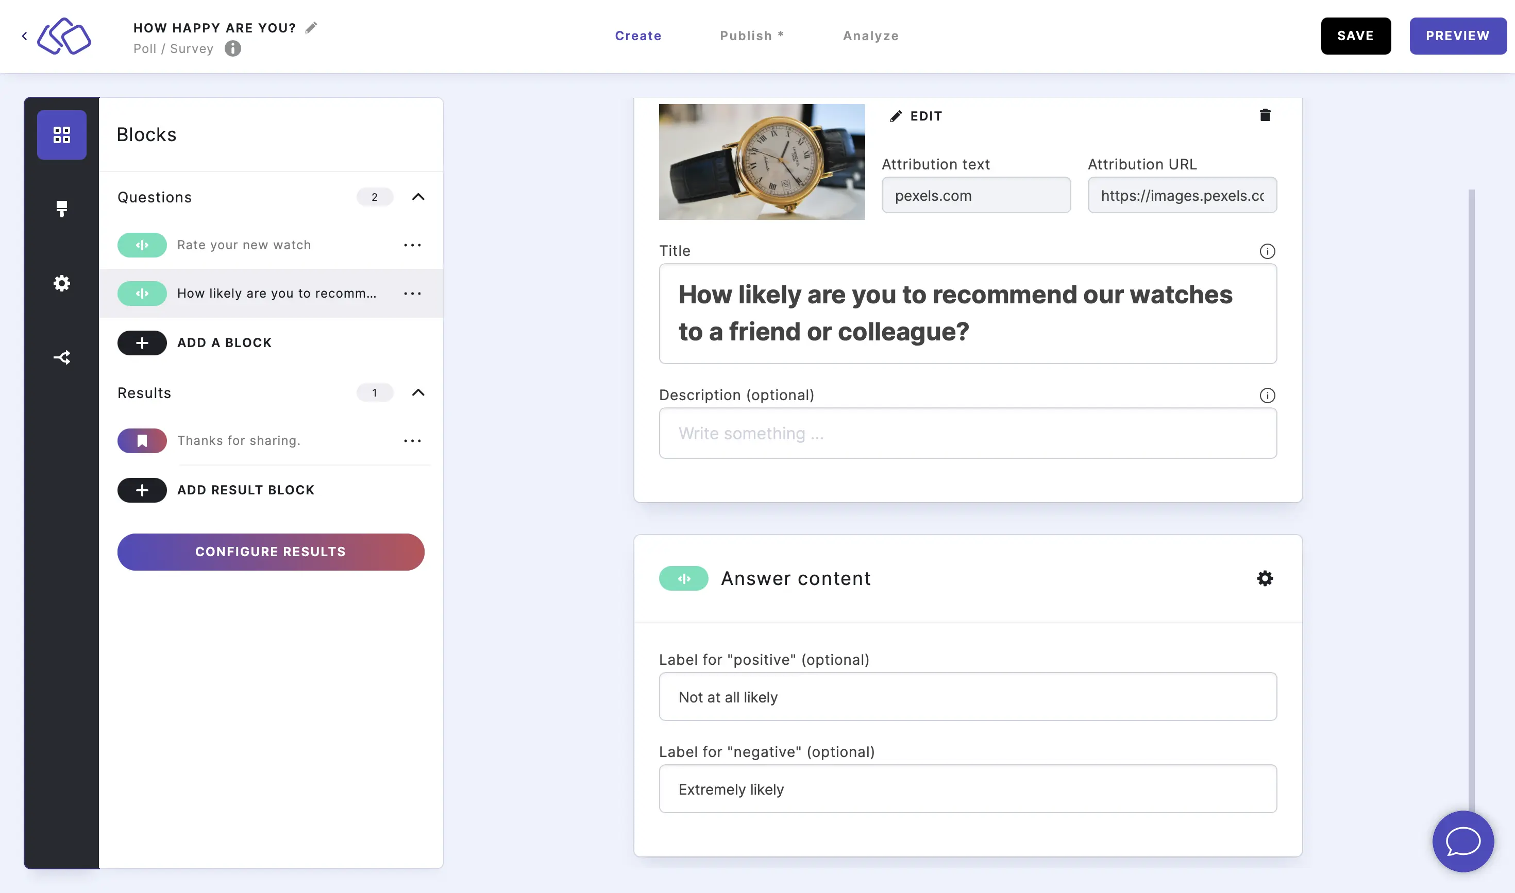Click the share/network icon in sidebar
This screenshot has width=1515, height=893.
point(61,357)
